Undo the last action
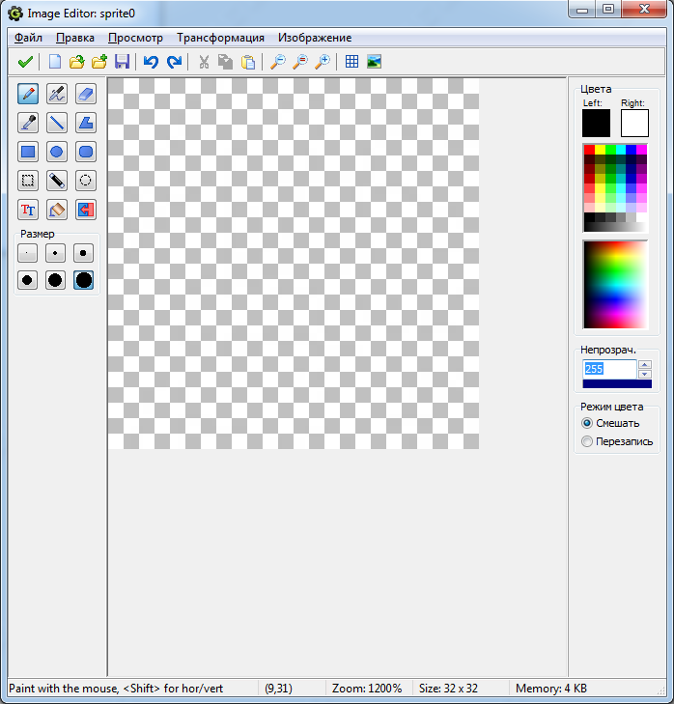The height and width of the screenshot is (704, 674). [151, 62]
